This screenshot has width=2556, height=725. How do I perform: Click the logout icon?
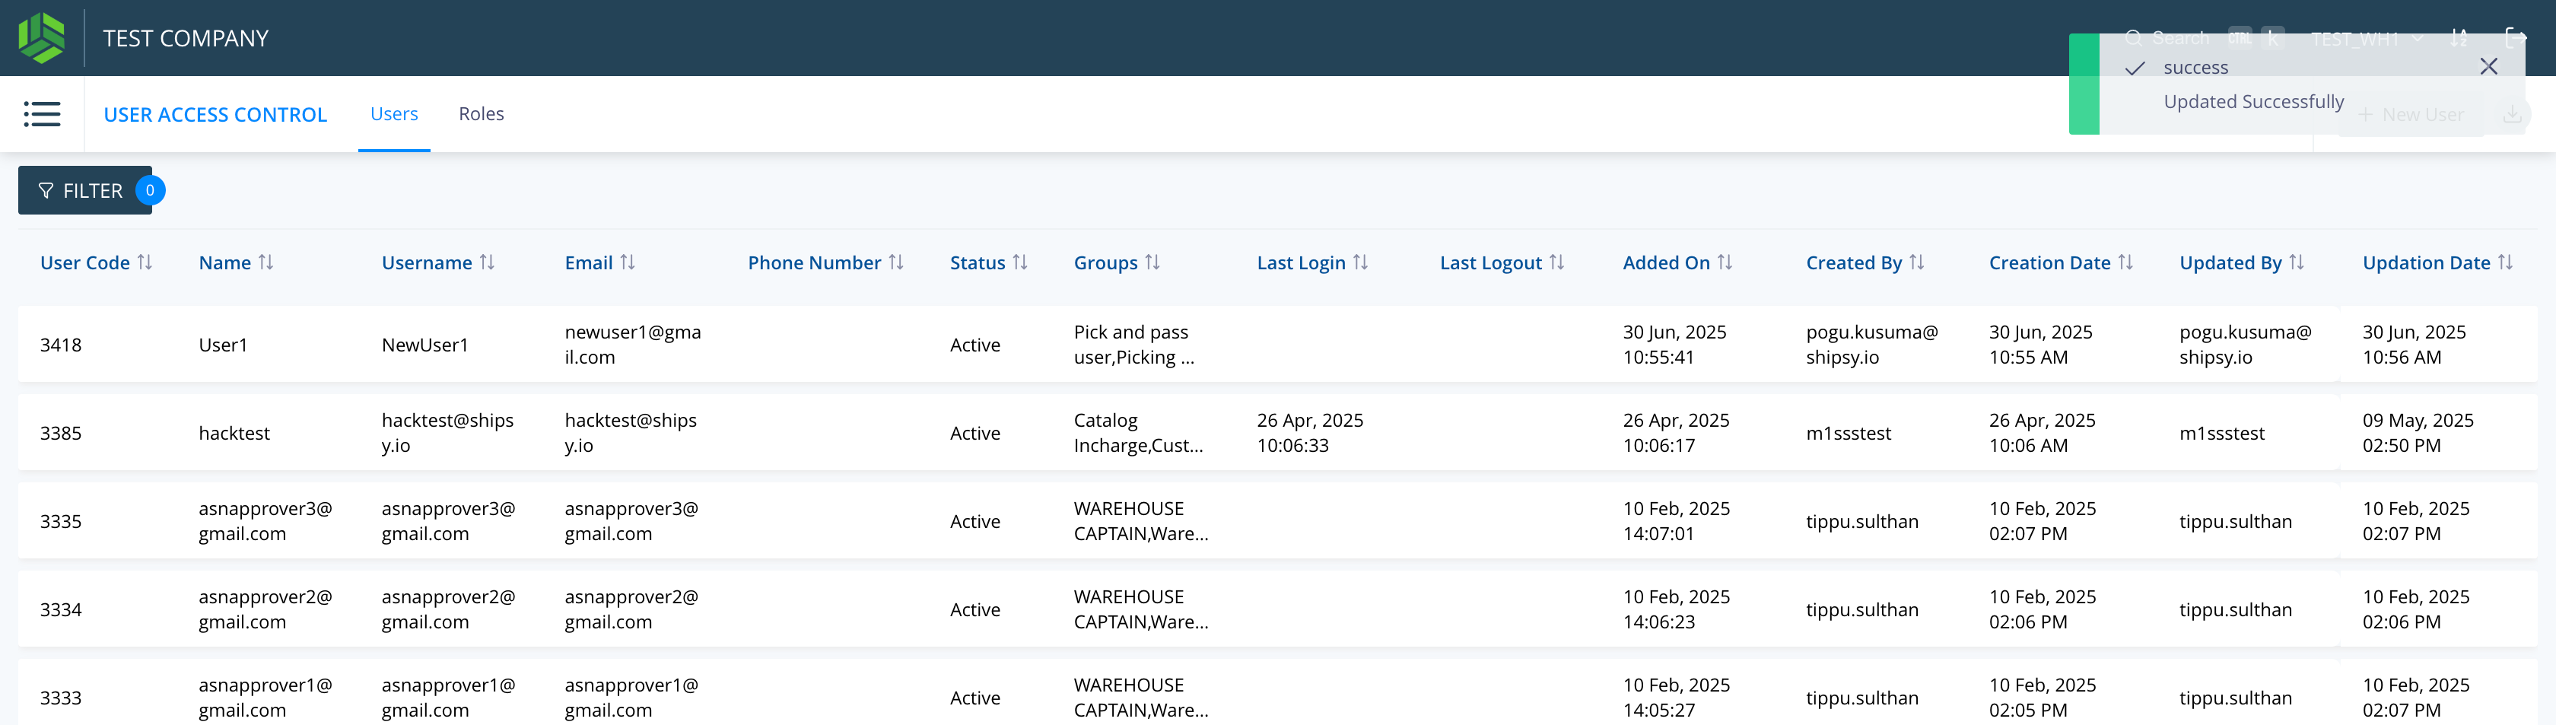(2516, 39)
